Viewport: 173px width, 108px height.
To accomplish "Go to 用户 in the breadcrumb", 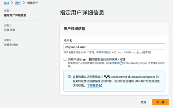I will [18, 3].
